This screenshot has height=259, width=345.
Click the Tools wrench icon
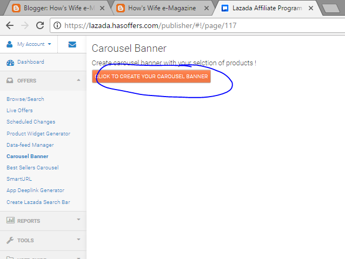point(10,240)
